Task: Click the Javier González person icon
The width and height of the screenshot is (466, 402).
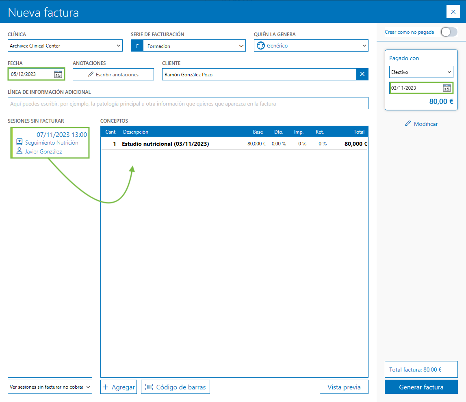Action: pyautogui.click(x=19, y=151)
